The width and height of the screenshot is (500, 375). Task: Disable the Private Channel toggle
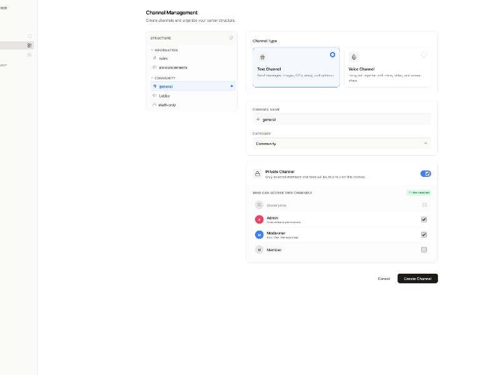[426, 173]
